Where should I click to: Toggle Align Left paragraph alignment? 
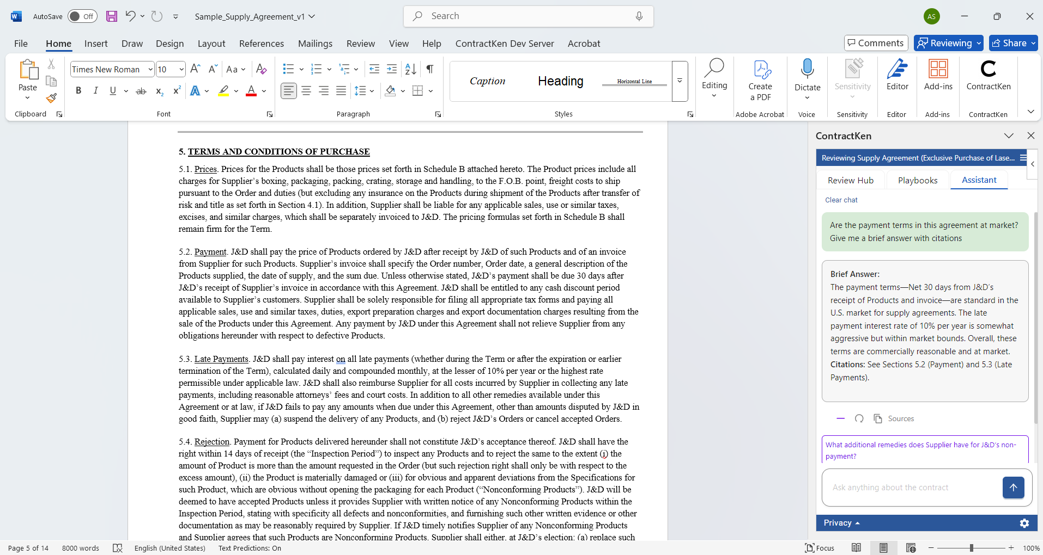coord(289,91)
